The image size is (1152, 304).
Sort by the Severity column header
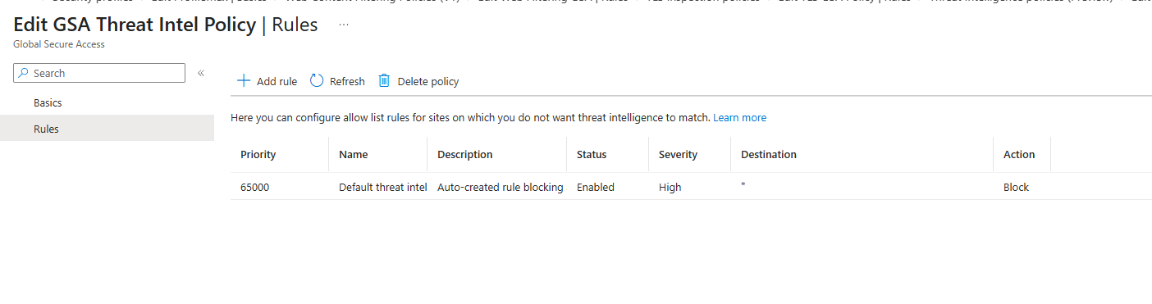tap(678, 154)
